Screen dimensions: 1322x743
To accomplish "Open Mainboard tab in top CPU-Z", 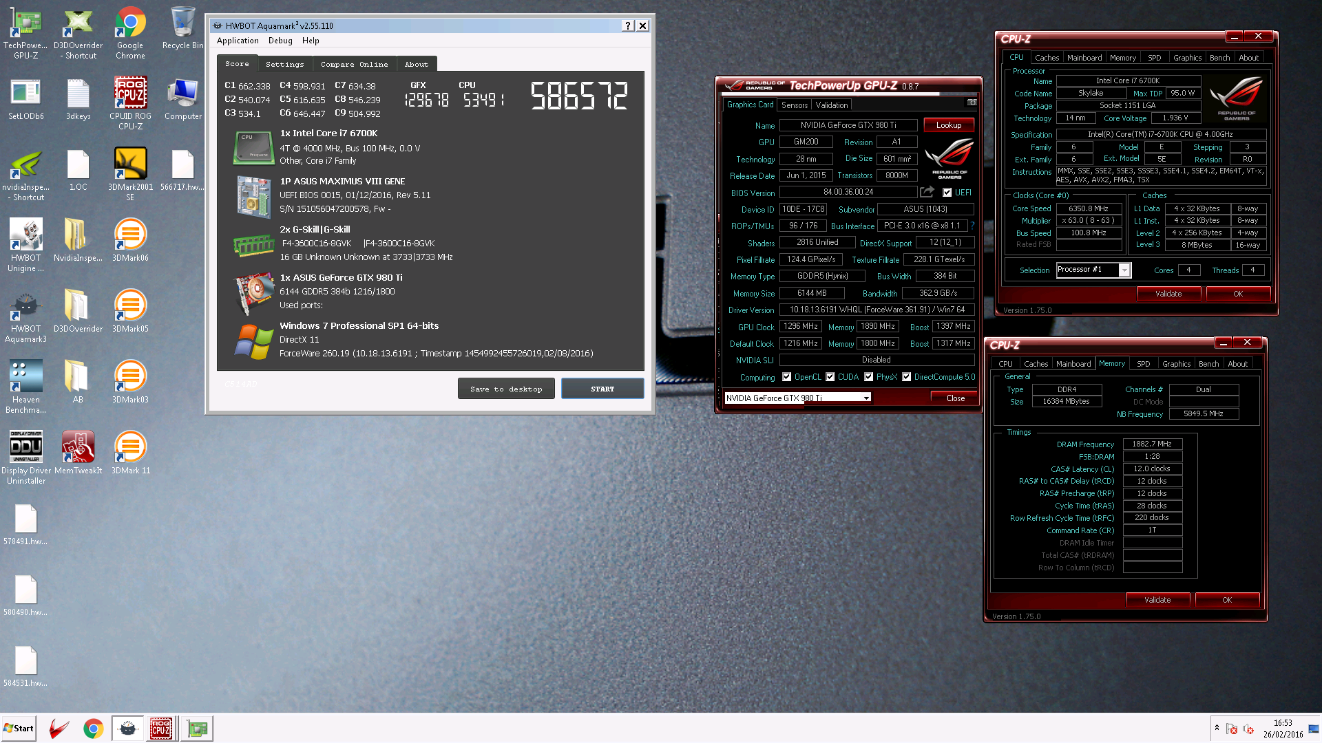I will coord(1084,58).
